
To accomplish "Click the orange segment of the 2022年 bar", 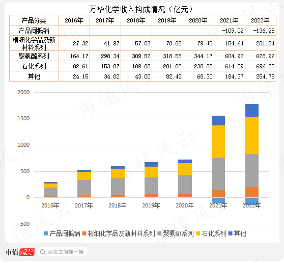I will [252, 192].
